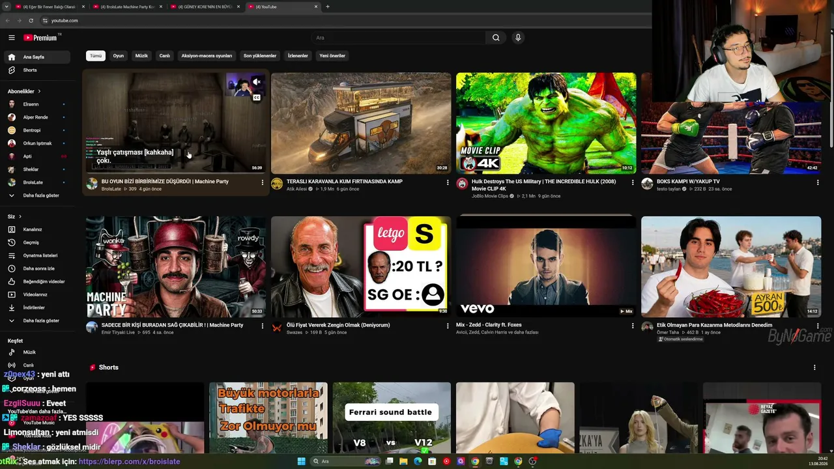
Task: Select the Oyun filter chip
Action: [118, 56]
